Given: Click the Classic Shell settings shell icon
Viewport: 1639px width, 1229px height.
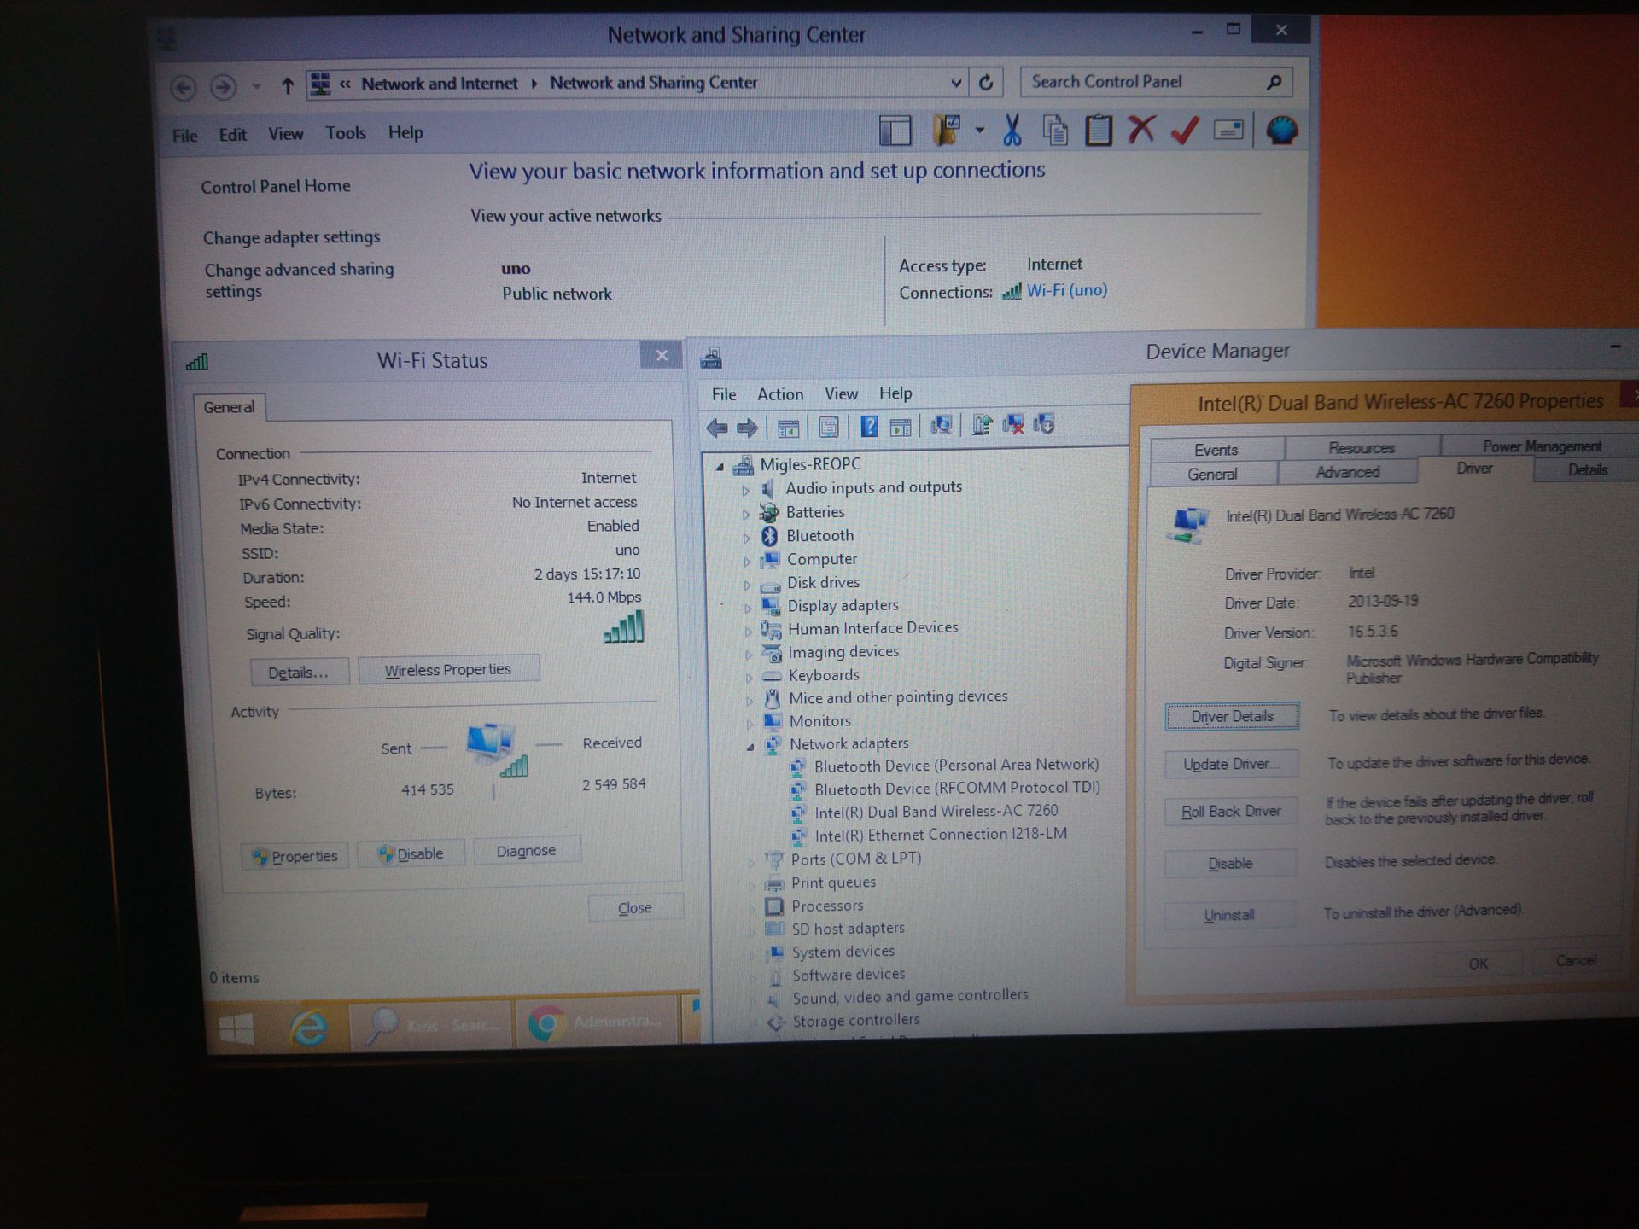Looking at the screenshot, I should click(1281, 130).
